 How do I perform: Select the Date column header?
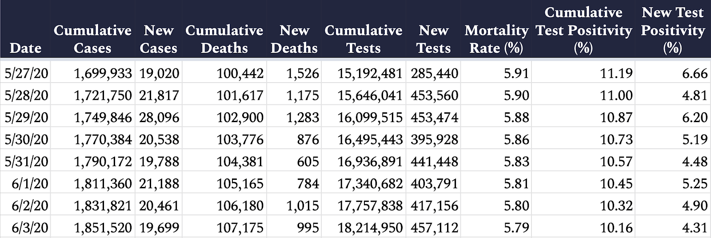25,48
